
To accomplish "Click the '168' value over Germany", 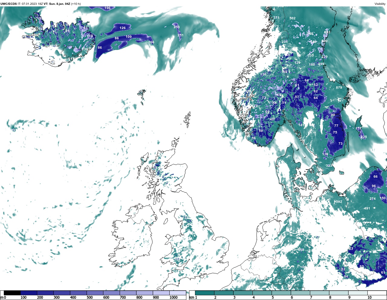I will (301, 250).
